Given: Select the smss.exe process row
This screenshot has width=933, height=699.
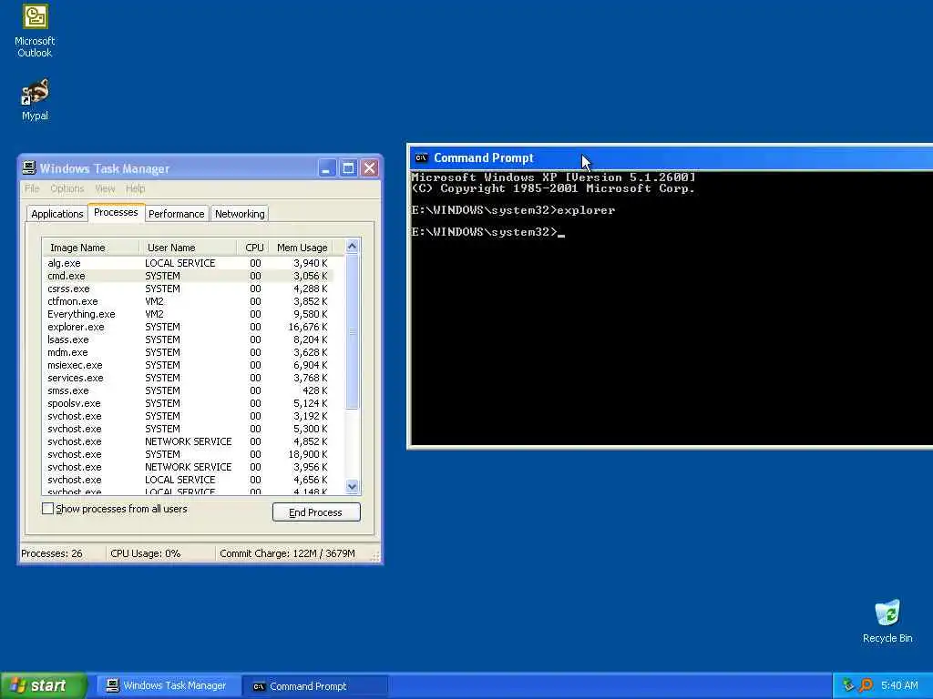Looking at the screenshot, I should point(188,390).
